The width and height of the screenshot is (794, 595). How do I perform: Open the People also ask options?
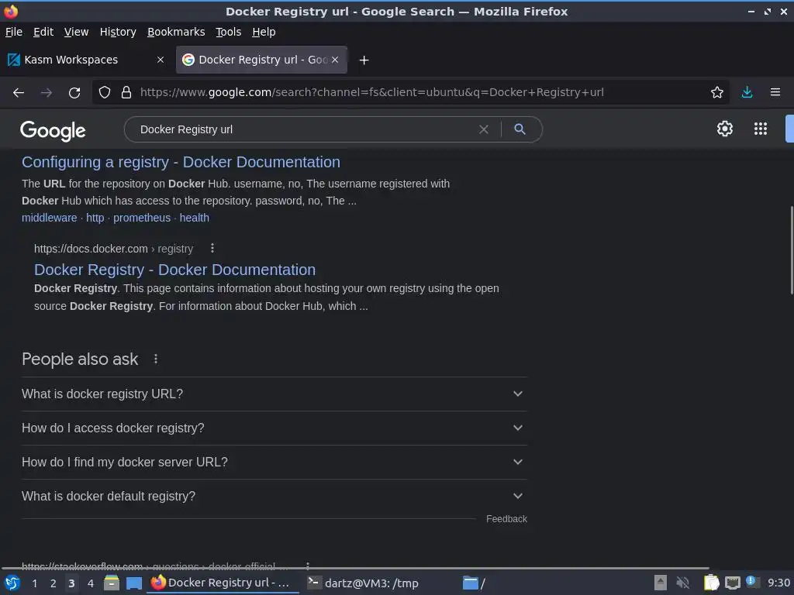155,359
